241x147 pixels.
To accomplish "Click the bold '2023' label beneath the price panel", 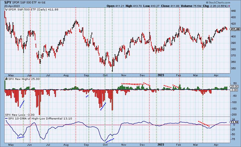I will pyautogui.click(x=161, y=75).
